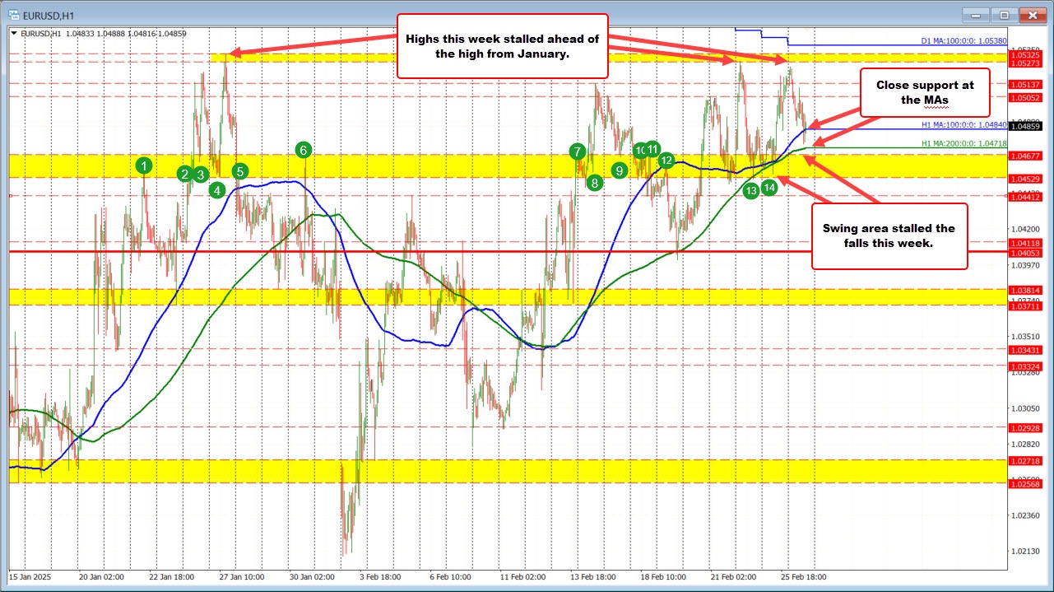Select swing marker number 1
Viewport: 1054px width, 592px height.
144,165
